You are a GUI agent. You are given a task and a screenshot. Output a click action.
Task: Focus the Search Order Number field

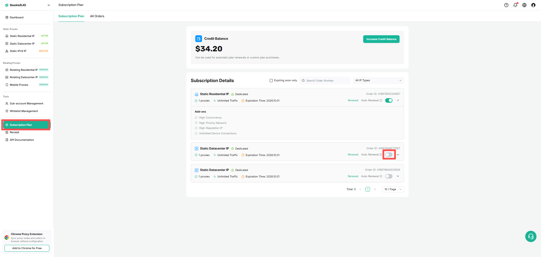[x=325, y=81]
